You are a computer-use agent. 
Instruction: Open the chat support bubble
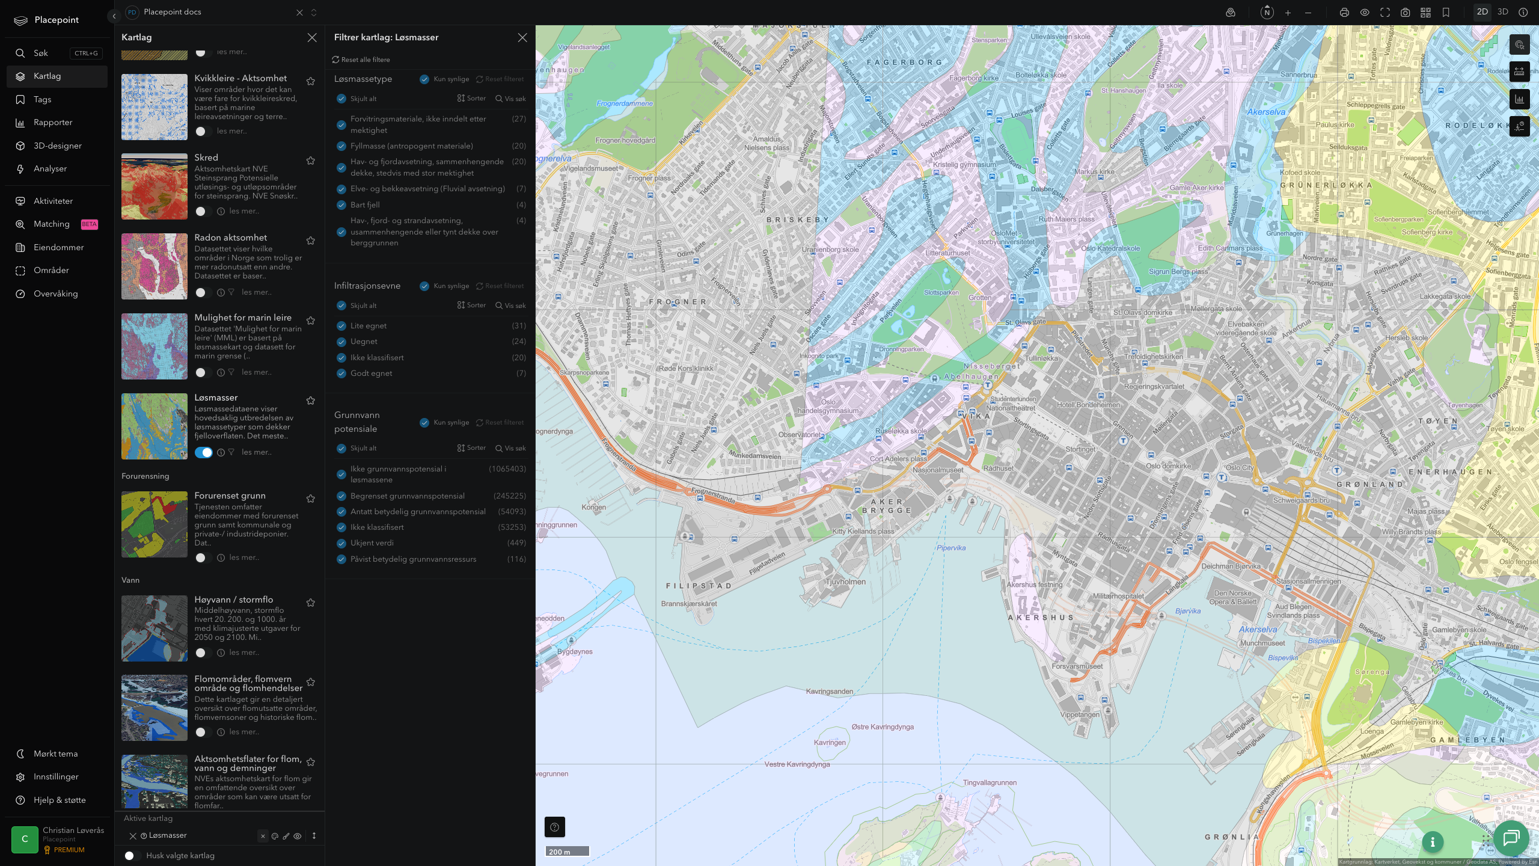[x=1511, y=838]
